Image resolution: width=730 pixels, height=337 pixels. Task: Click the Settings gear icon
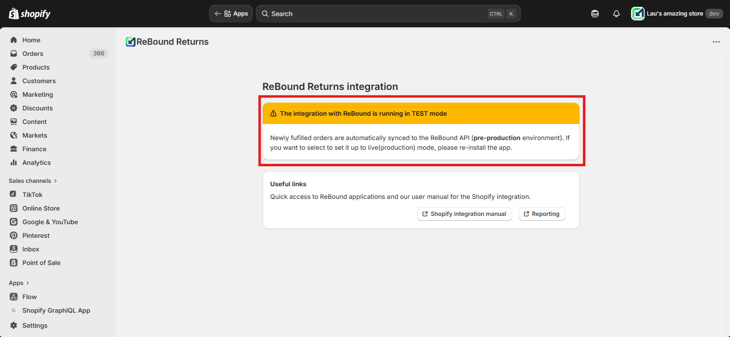pos(14,325)
